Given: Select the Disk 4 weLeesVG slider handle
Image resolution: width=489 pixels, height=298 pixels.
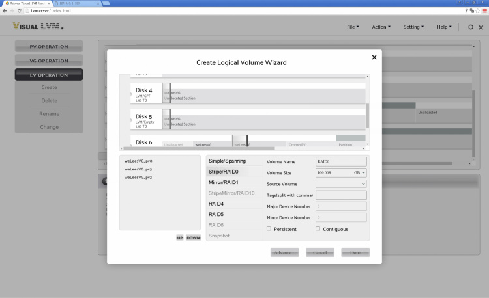Looking at the screenshot, I should 166,94.
